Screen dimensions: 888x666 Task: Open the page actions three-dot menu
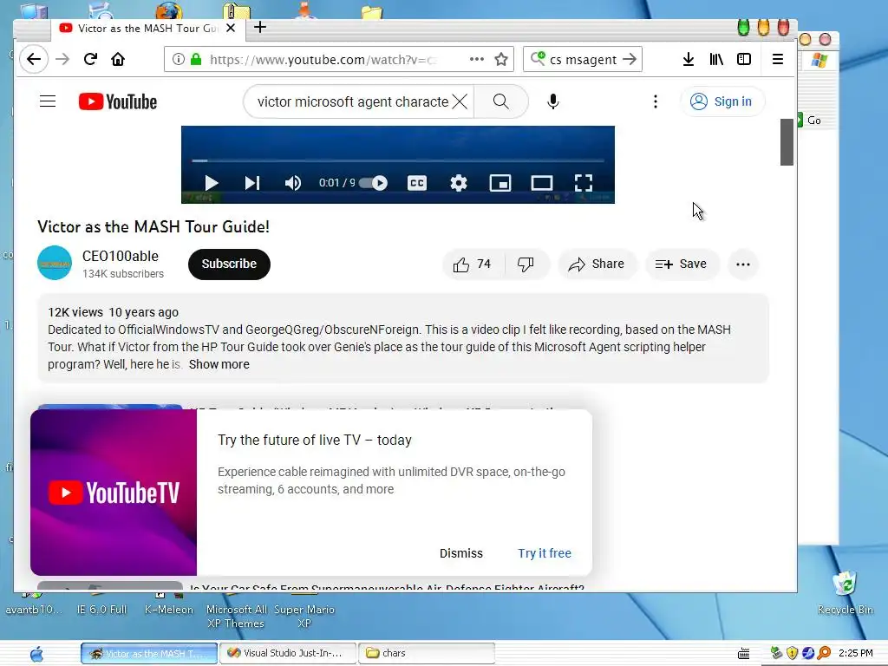pos(477,59)
